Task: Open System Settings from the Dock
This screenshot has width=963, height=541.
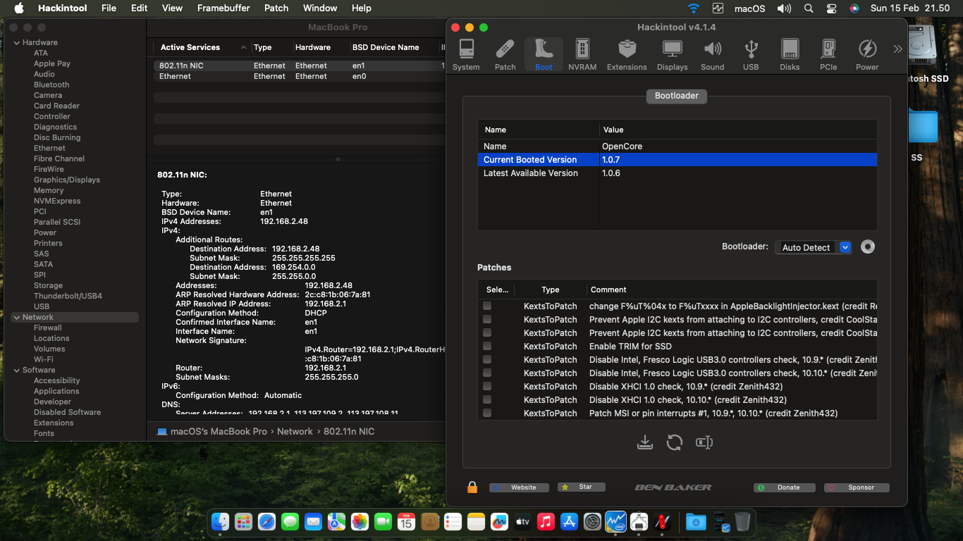Action: pyautogui.click(x=592, y=522)
